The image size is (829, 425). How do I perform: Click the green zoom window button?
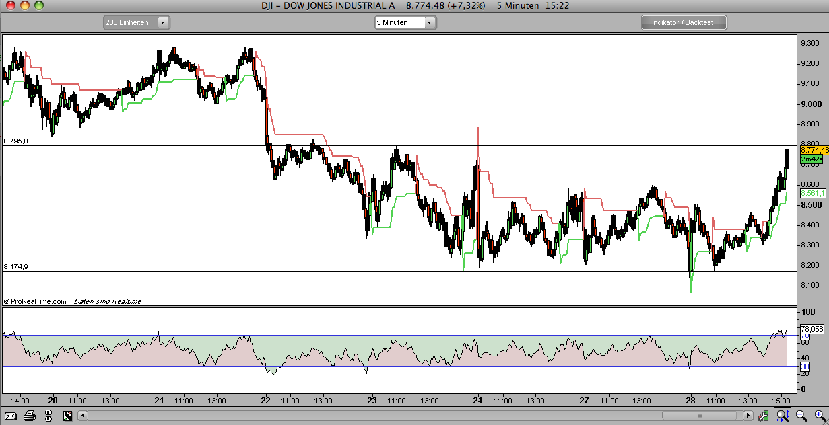(39, 5)
